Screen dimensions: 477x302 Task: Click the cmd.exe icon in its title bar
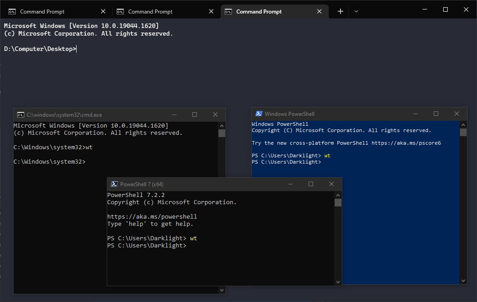pos(20,114)
